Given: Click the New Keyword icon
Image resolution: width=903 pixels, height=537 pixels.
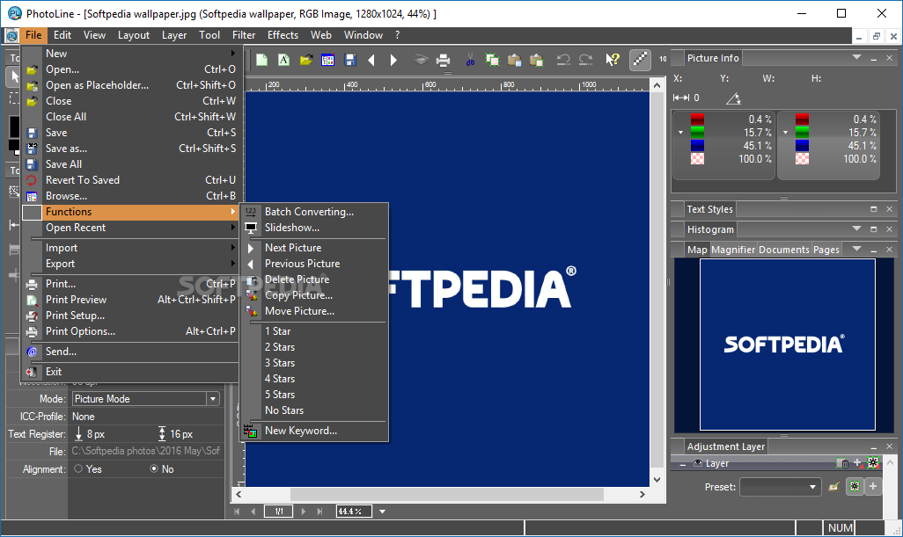Looking at the screenshot, I should click(x=250, y=432).
